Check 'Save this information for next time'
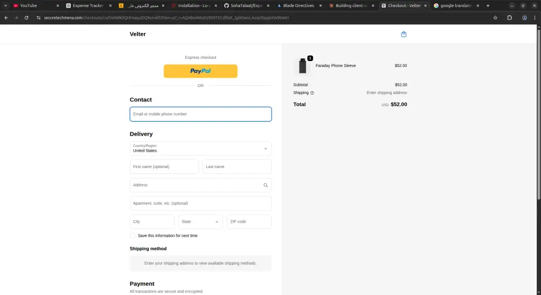Viewport: 541px width, 295px height. 133,236
